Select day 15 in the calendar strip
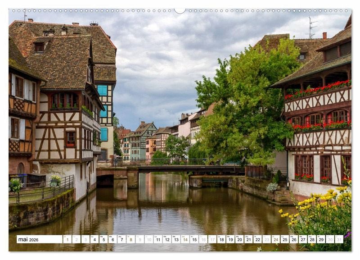 click(x=194, y=239)
